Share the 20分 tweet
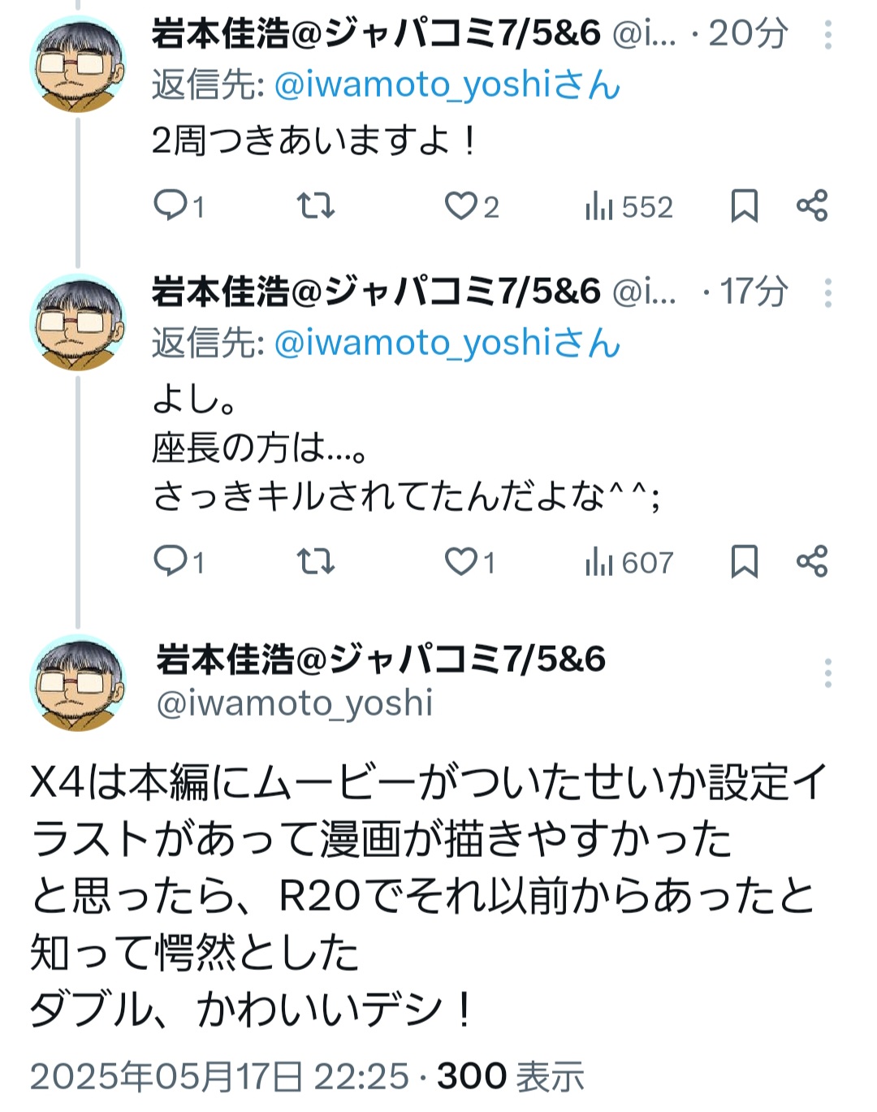The width and height of the screenshot is (877, 1112). tap(812, 206)
